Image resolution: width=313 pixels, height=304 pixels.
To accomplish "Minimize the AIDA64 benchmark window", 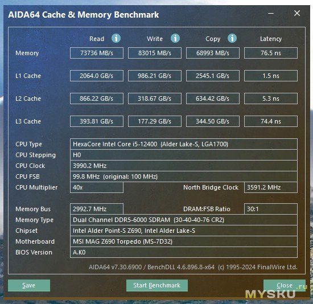I will [x=271, y=14].
